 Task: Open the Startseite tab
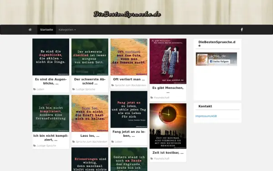coord(46,30)
